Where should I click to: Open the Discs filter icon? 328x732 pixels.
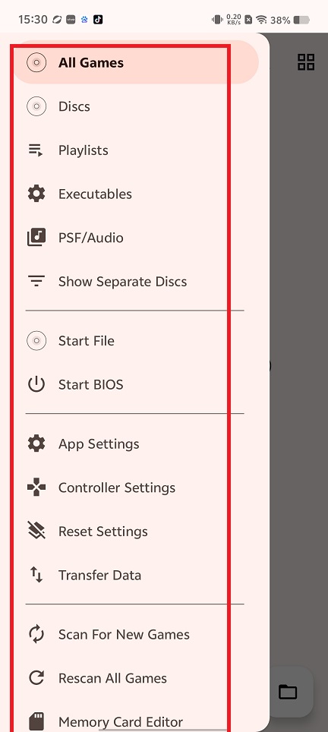[36, 106]
